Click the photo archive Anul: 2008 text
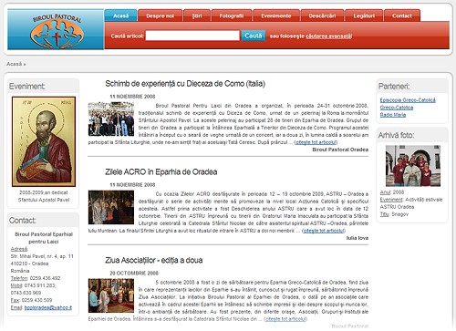This screenshot has height=331, width=456. click(392, 192)
